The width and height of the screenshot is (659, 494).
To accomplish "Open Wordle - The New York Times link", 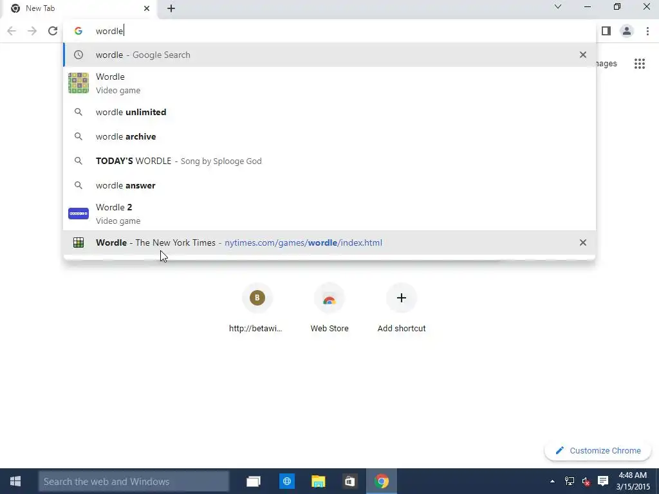I will 329,242.
